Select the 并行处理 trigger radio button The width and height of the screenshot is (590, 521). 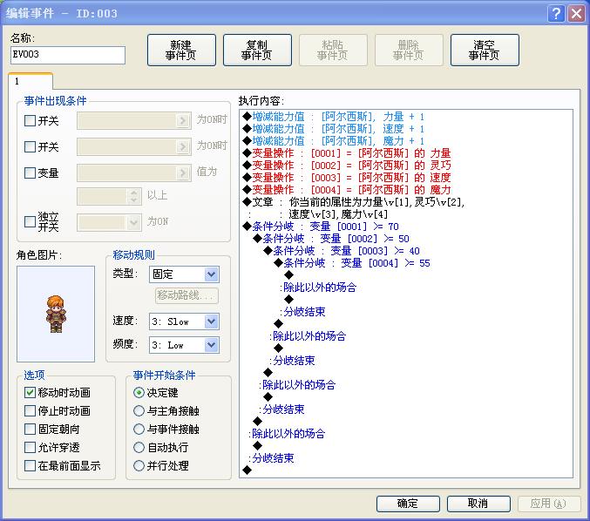[x=139, y=466]
